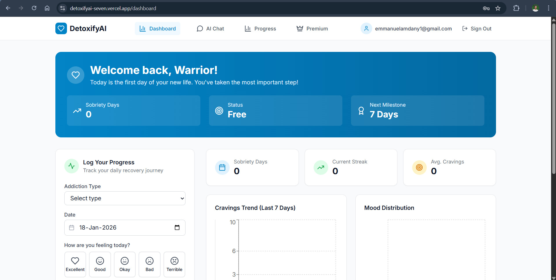Click the address bar URL
Image resolution: width=556 pixels, height=280 pixels.
[x=113, y=8]
